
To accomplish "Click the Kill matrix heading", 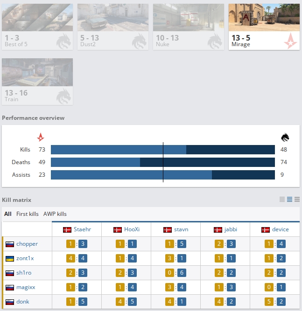I will click(x=17, y=200).
